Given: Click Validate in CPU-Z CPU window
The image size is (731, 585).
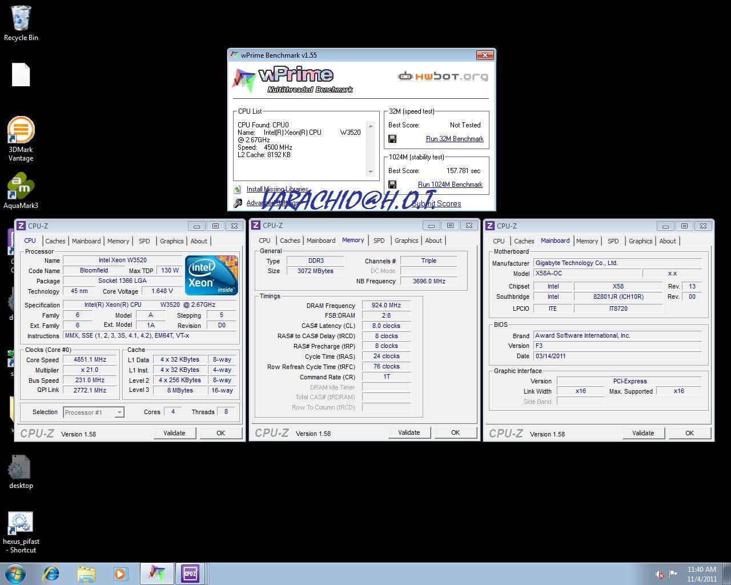Looking at the screenshot, I should (x=174, y=433).
